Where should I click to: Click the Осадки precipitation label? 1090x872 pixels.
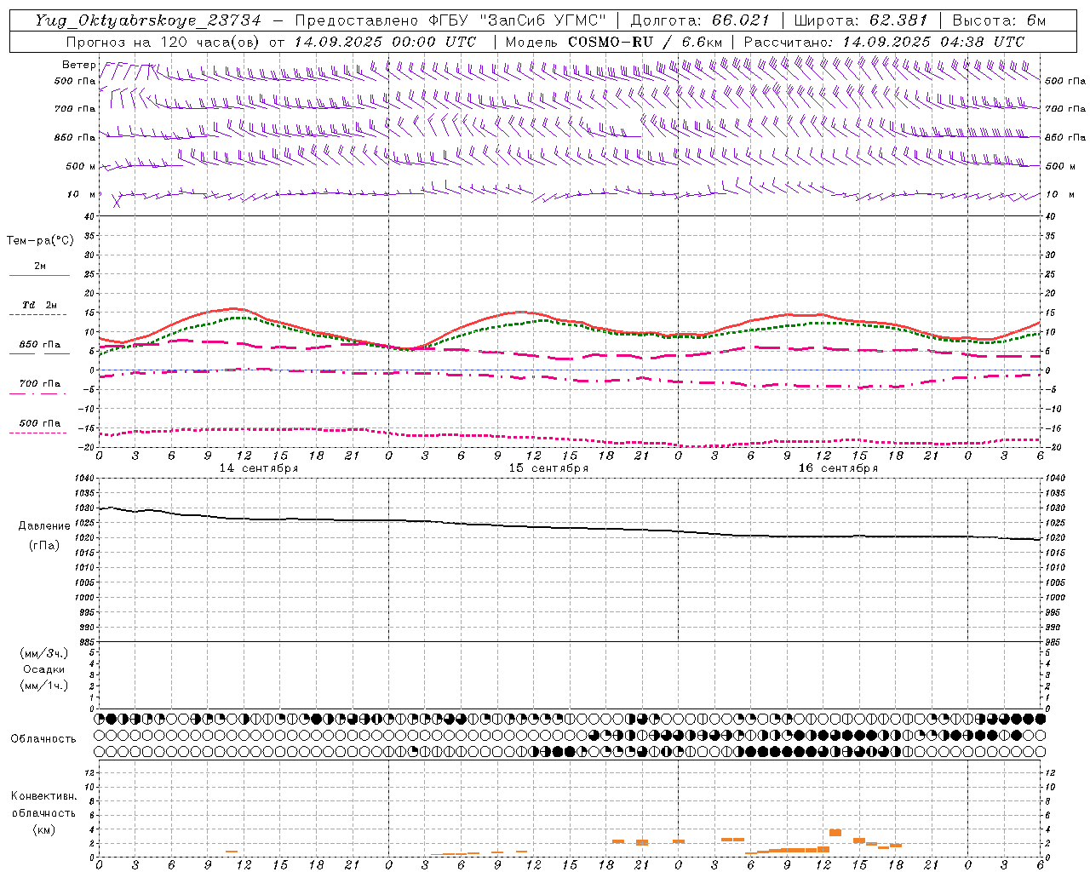click(44, 669)
